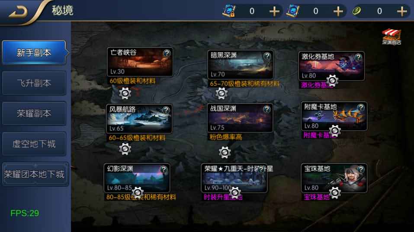Switch to the 飞升副本 tab

tap(34, 83)
